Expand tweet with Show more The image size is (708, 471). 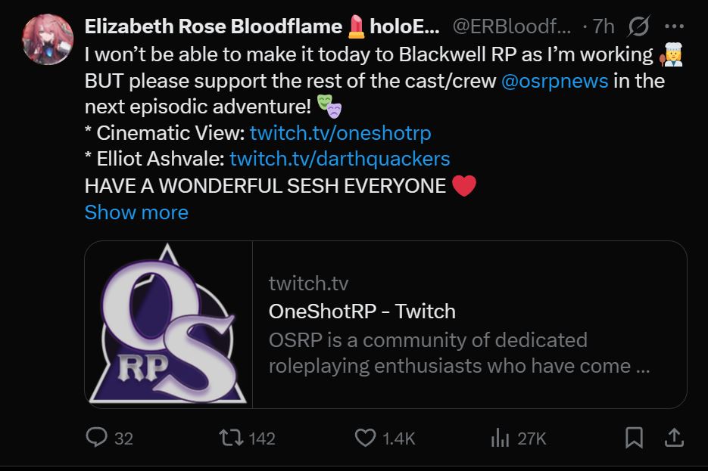pos(136,212)
